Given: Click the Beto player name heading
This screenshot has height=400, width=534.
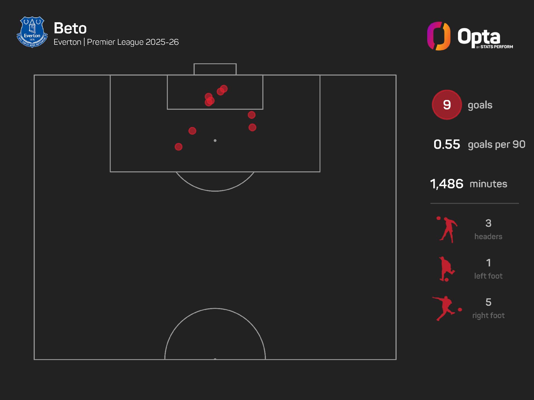Looking at the screenshot, I should pyautogui.click(x=70, y=28).
